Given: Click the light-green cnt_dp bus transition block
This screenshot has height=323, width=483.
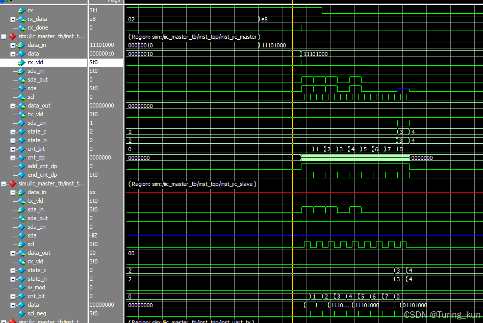Looking at the screenshot, I should (355, 158).
